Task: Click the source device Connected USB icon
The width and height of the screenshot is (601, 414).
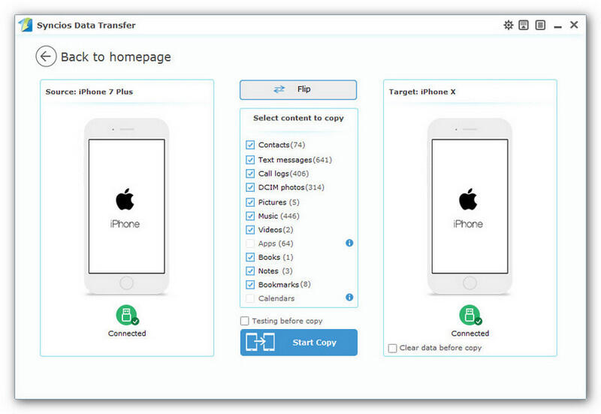Action: pos(127,315)
